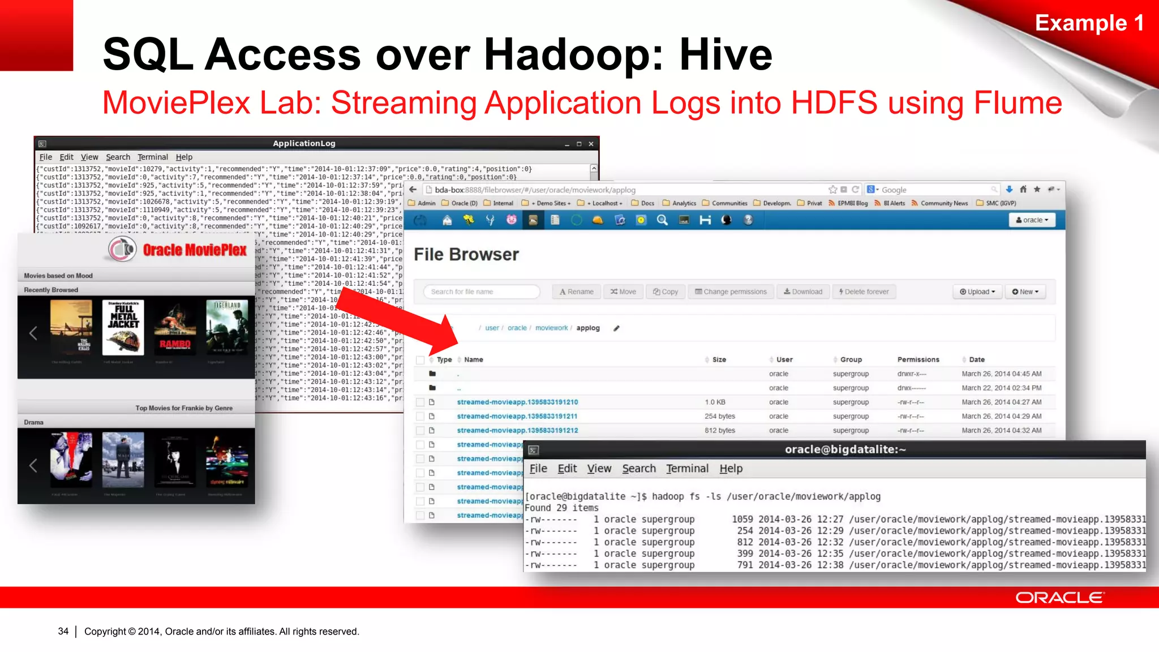Focus the Search for file name field

pos(482,292)
